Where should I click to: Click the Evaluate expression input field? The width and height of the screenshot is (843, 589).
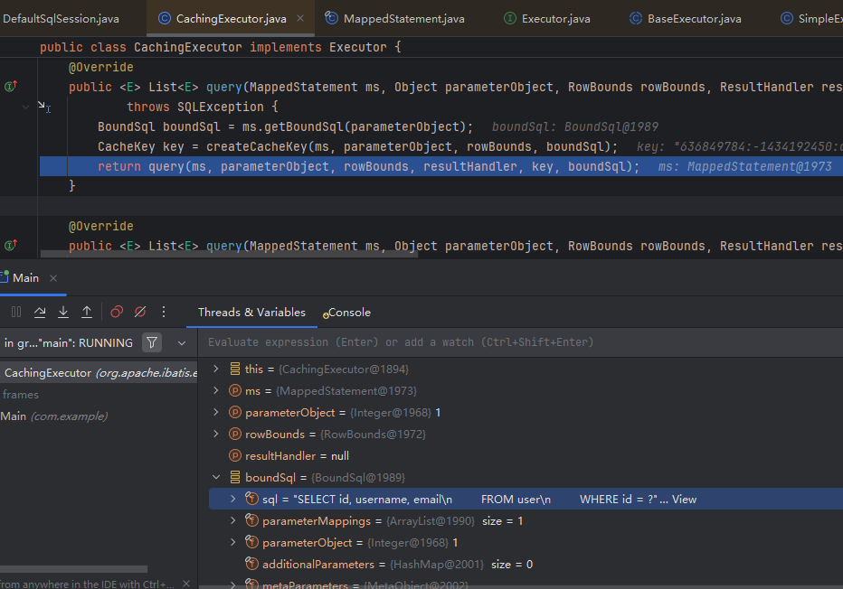(x=520, y=342)
